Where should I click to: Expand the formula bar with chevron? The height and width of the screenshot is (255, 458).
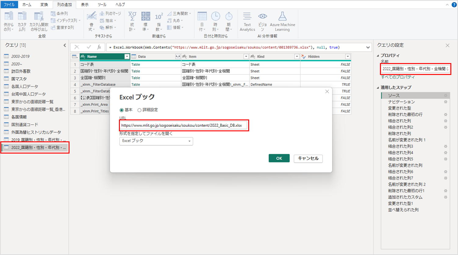pyautogui.click(x=368, y=47)
